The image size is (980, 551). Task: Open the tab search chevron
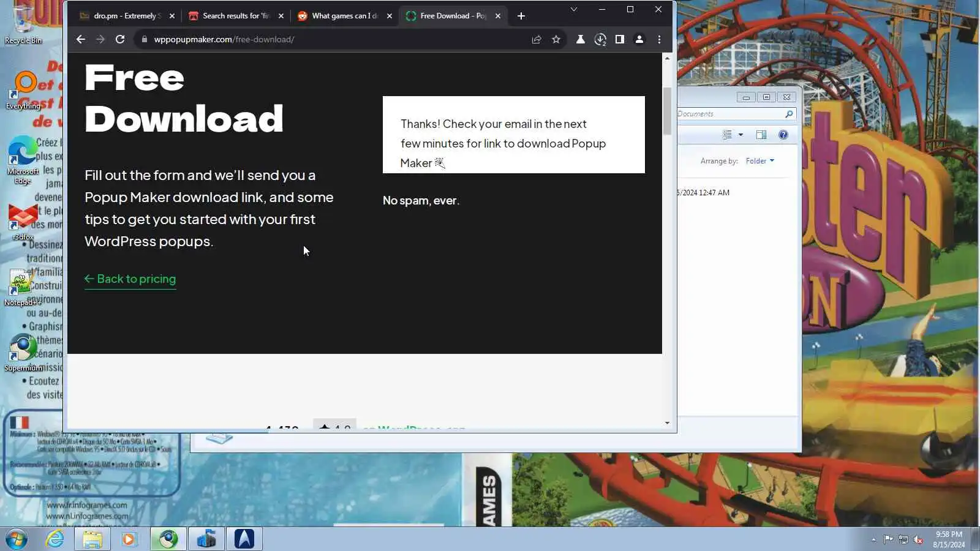tap(574, 9)
